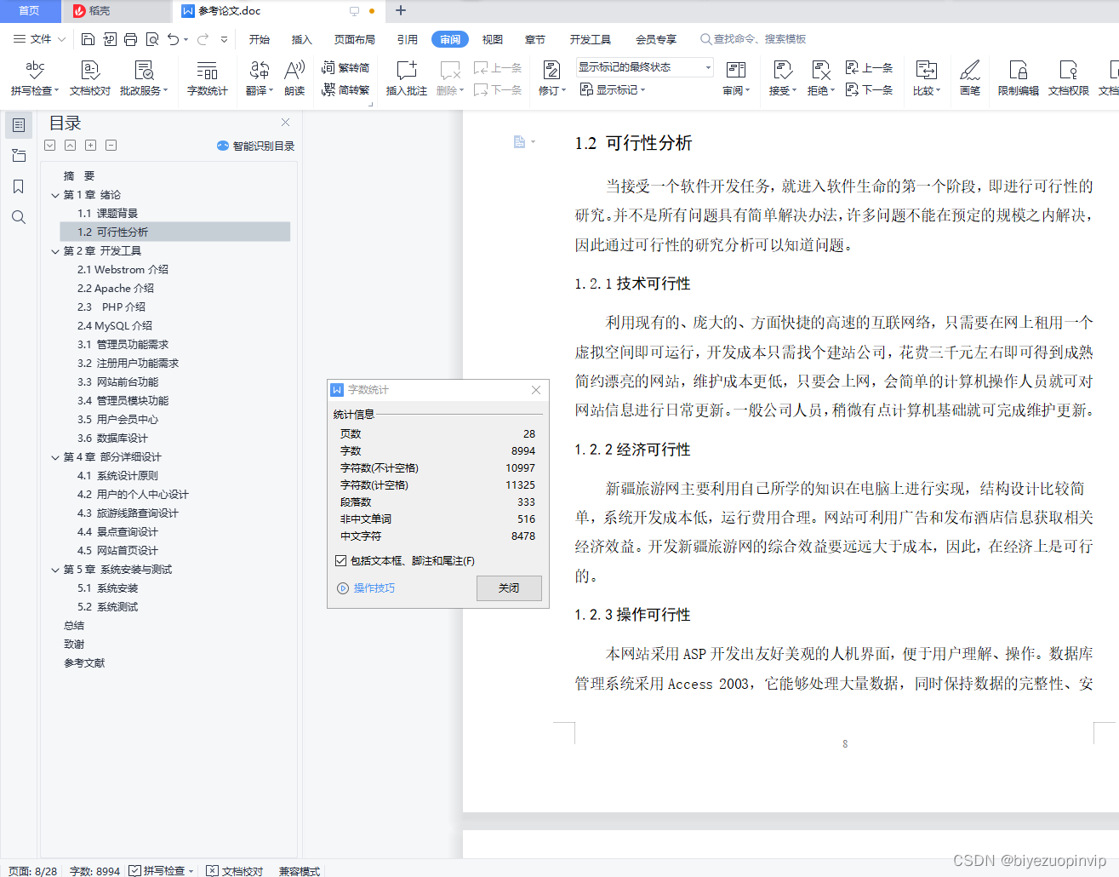Image resolution: width=1119 pixels, height=877 pixels.
Task: Convert simplified to traditional (简转繁)
Action: 345,89
